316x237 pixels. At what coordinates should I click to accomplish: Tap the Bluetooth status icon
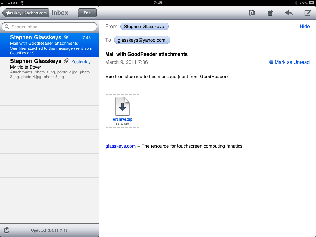(295, 3)
